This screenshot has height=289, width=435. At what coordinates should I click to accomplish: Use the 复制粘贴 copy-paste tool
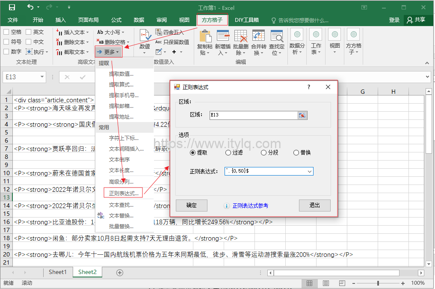click(205, 42)
